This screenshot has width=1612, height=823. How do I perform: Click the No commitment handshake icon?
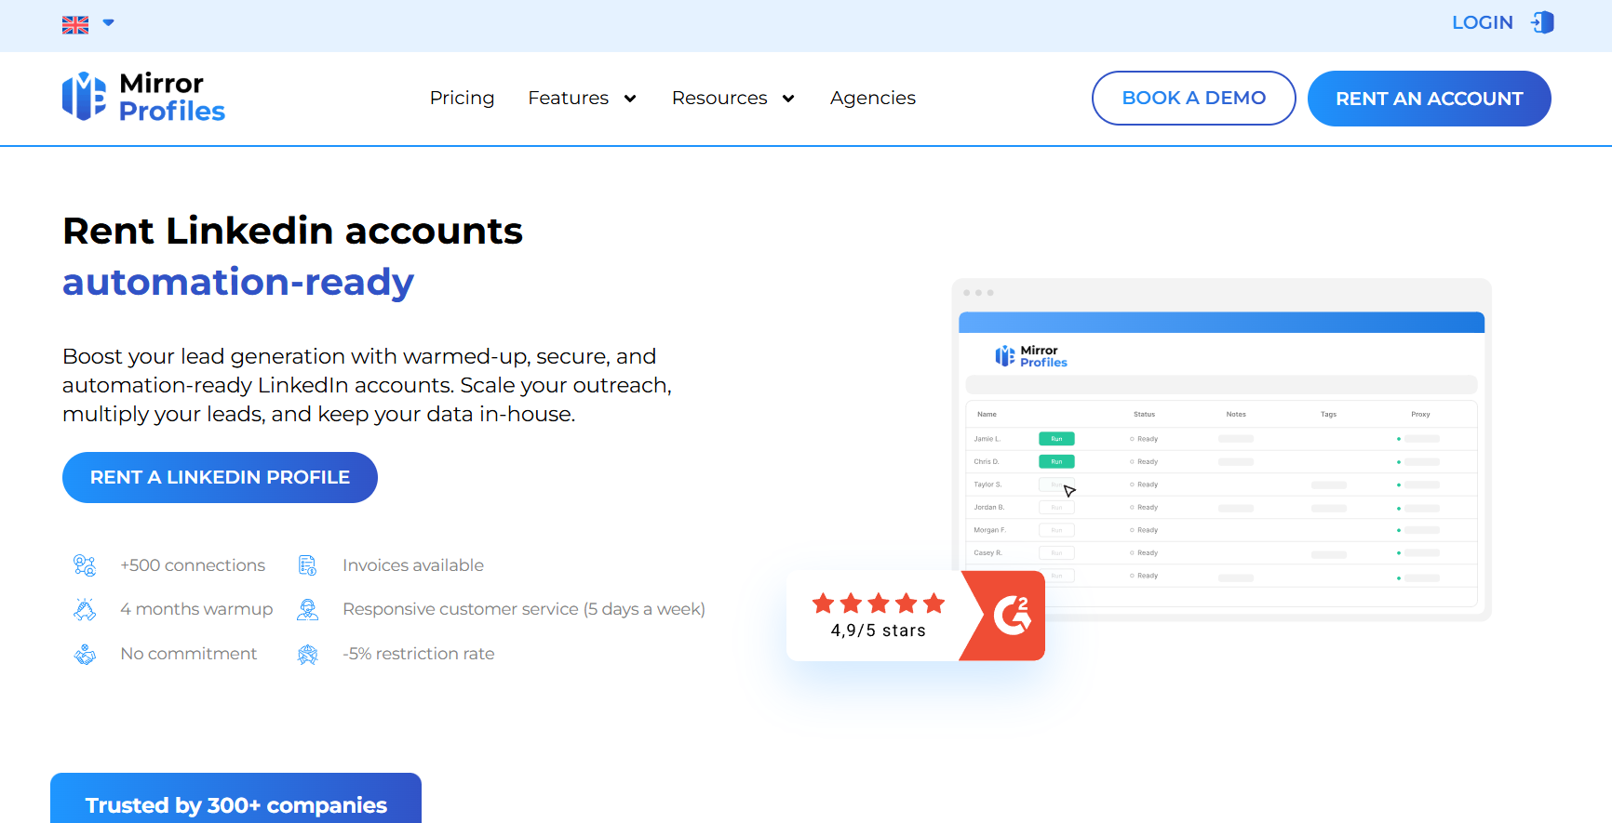point(85,654)
